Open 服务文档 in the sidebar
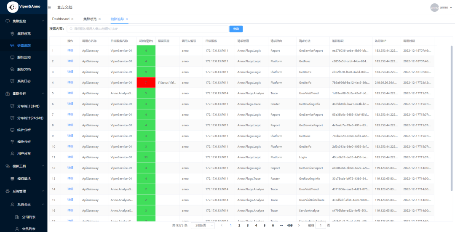Viewport: 455px width, 232px height. (24, 69)
